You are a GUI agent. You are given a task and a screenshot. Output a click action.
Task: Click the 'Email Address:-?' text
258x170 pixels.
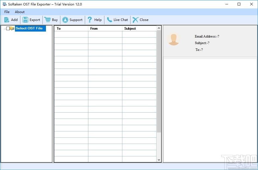click(207, 36)
